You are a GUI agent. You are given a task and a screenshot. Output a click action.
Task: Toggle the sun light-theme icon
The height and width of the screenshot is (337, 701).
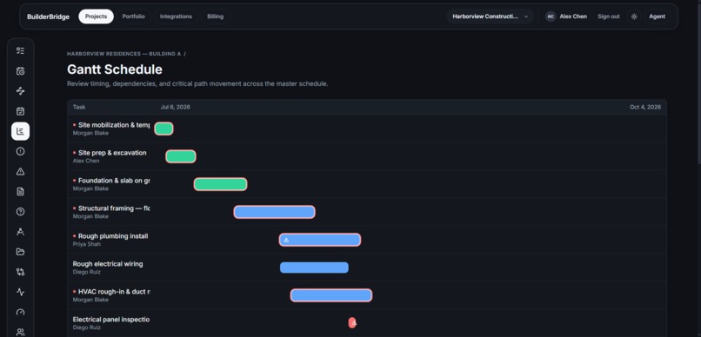[x=634, y=17]
